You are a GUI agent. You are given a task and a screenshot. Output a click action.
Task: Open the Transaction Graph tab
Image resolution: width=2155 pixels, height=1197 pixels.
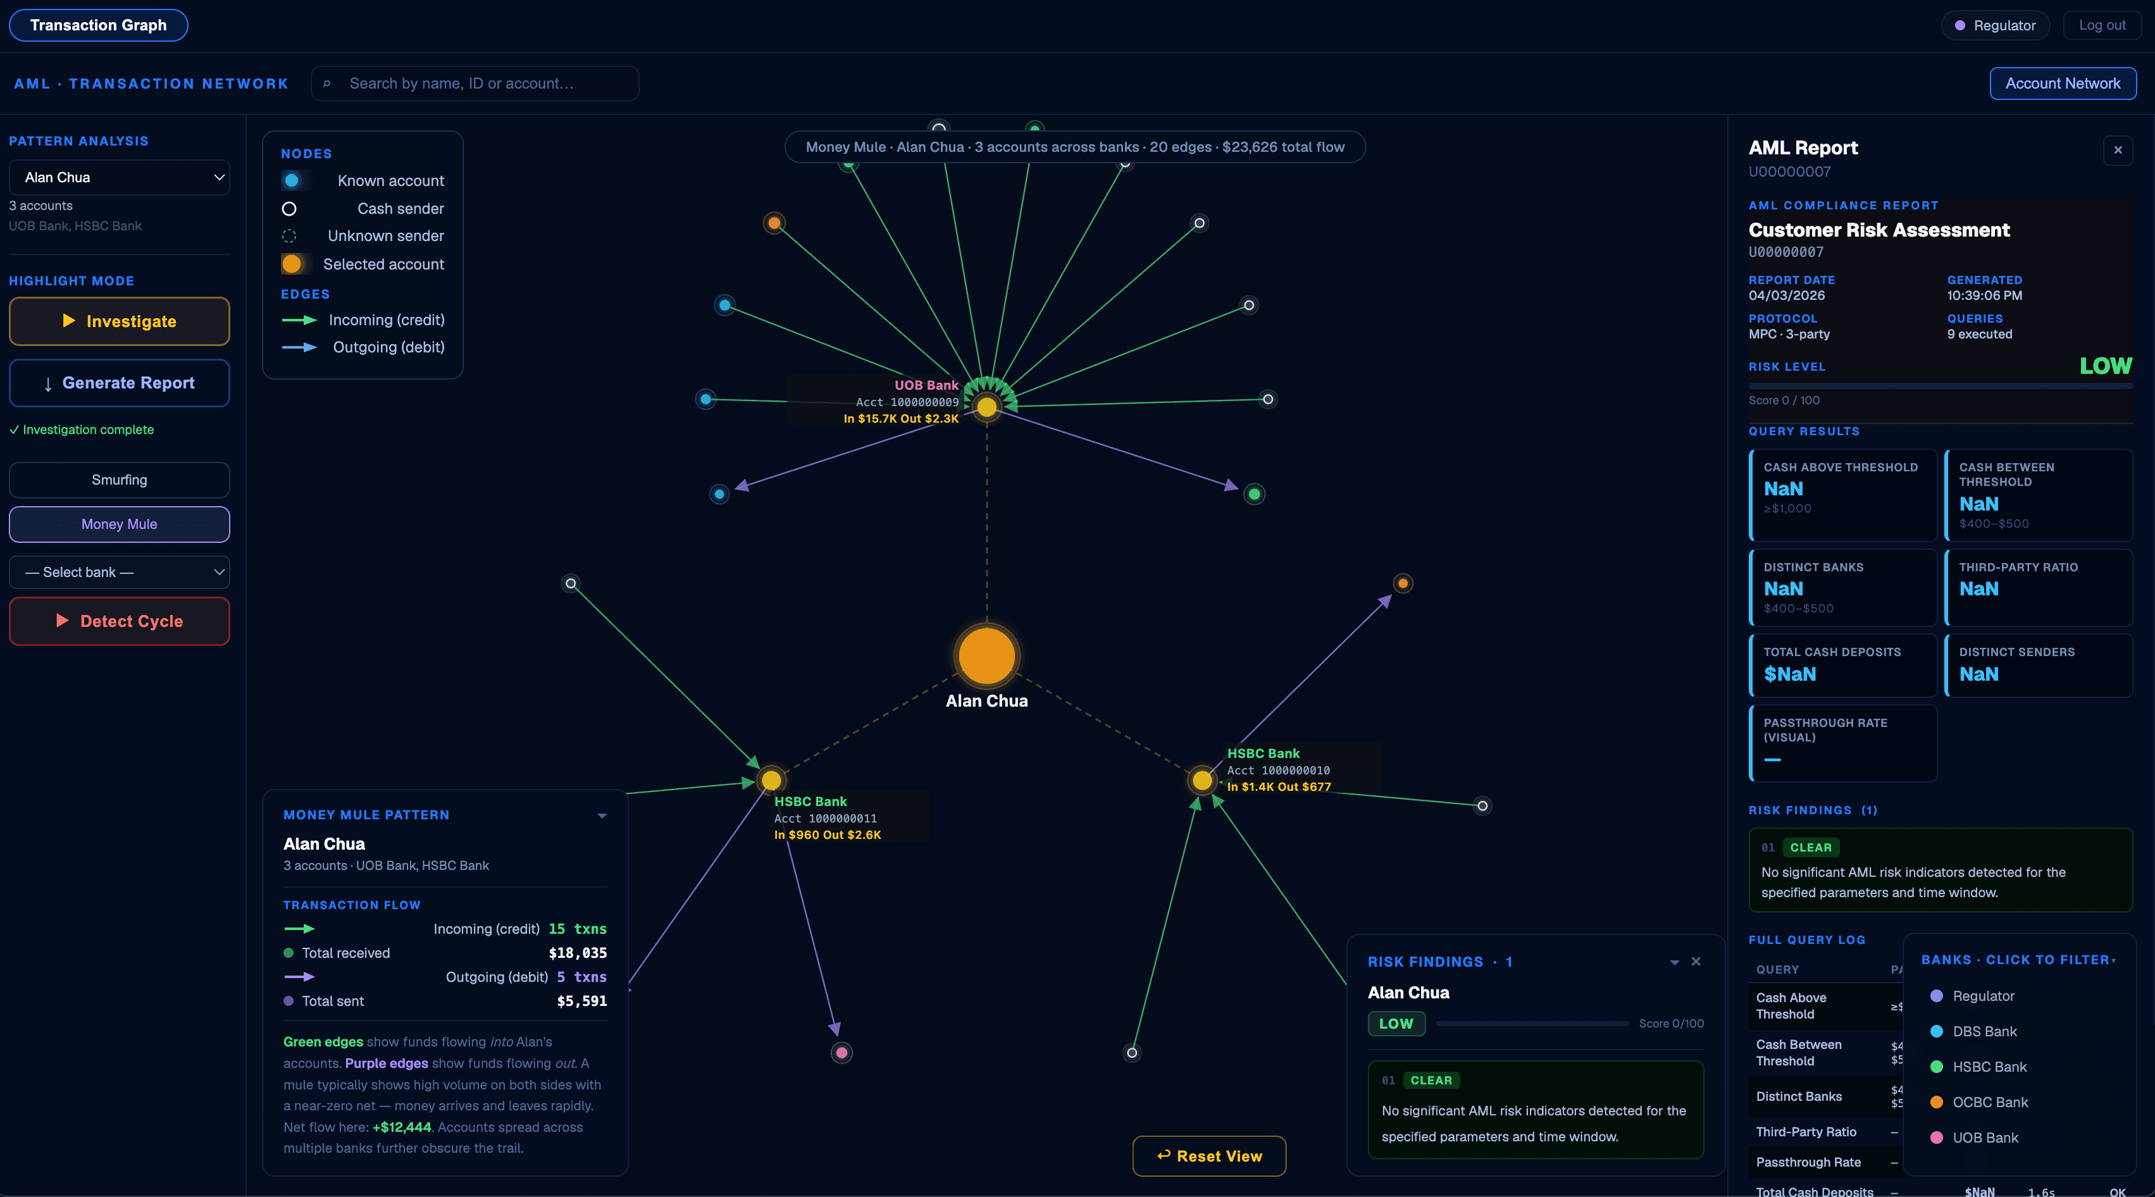pyautogui.click(x=98, y=25)
